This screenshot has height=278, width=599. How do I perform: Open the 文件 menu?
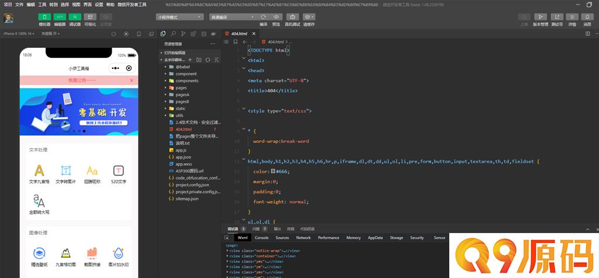[19, 5]
